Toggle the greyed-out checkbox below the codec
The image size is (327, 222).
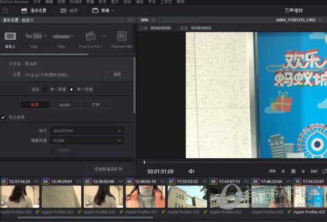(x=52, y=150)
